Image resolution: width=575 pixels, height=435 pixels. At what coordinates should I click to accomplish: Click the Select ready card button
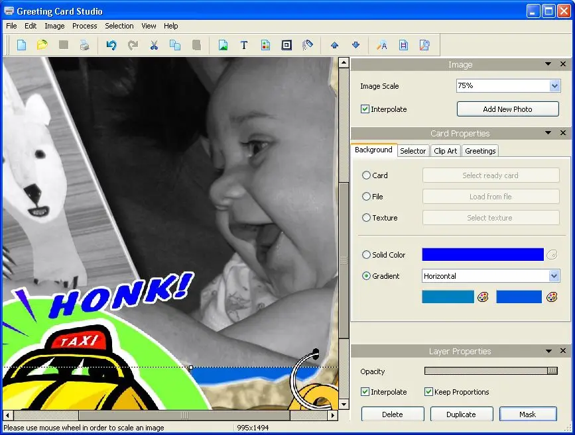tap(491, 175)
